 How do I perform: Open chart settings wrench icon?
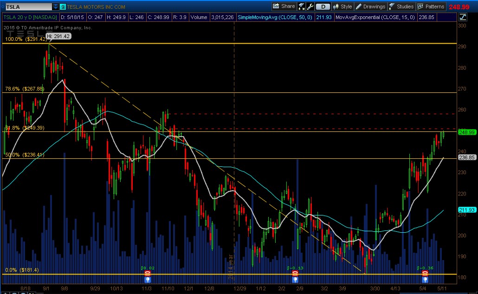pos(310,7)
